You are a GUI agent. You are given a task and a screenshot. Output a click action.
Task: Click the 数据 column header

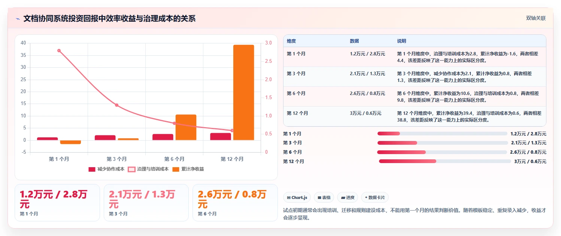point(354,41)
